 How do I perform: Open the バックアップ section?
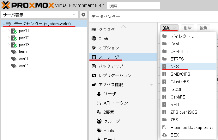(123, 66)
